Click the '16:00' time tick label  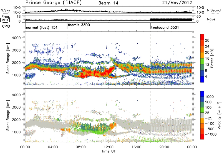click(x=137, y=147)
